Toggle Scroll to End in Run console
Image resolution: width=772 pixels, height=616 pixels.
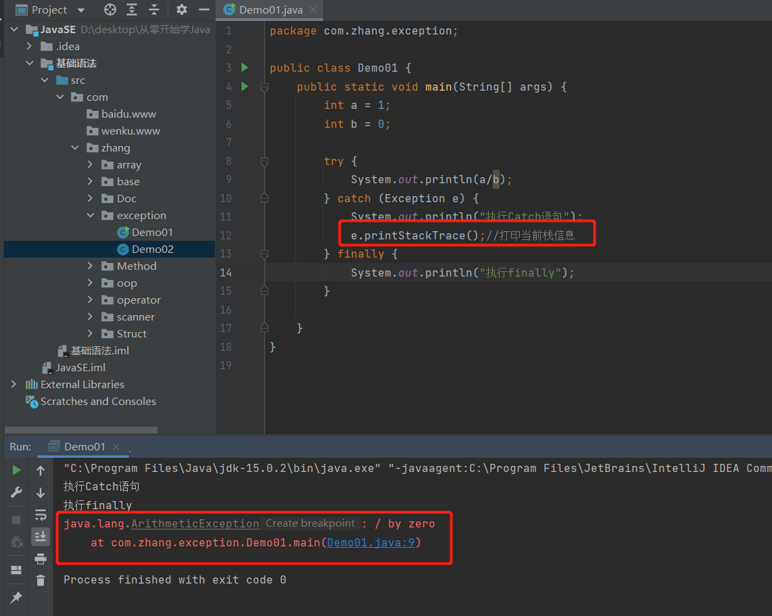pyautogui.click(x=41, y=536)
